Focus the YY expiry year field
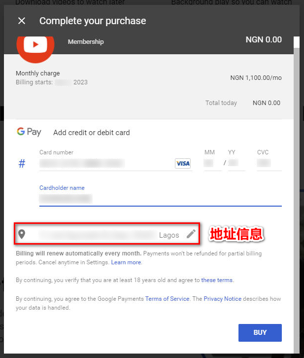The height and width of the screenshot is (358, 304). pos(236,164)
